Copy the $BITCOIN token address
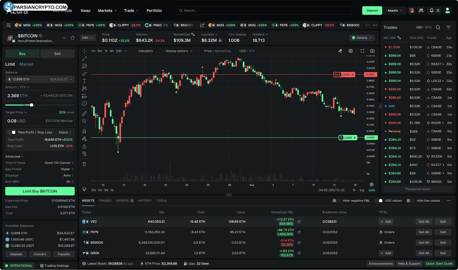The image size is (458, 270). [41, 36]
